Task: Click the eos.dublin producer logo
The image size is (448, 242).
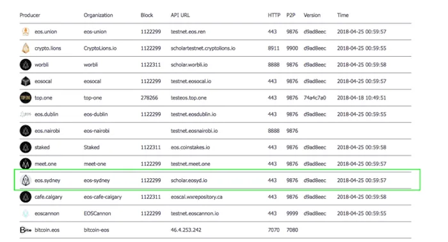Action: coord(26,114)
